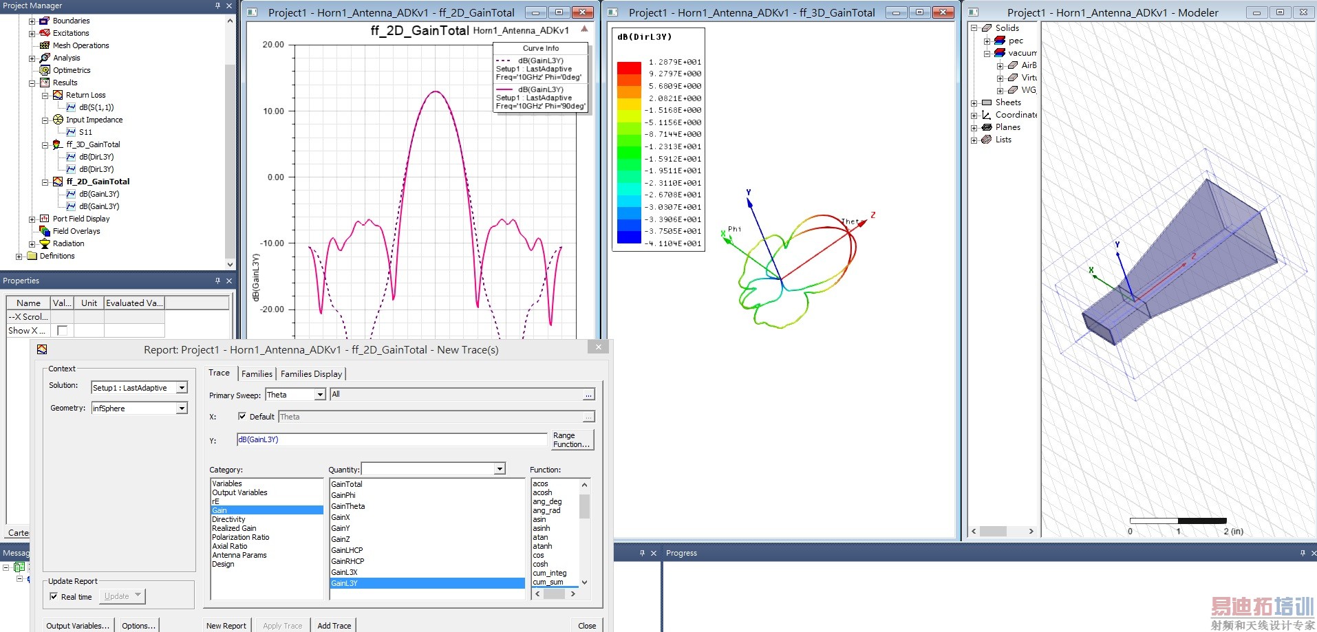Click the Excitations icon in project tree
Screen dimensions: 1317x632
click(x=45, y=33)
